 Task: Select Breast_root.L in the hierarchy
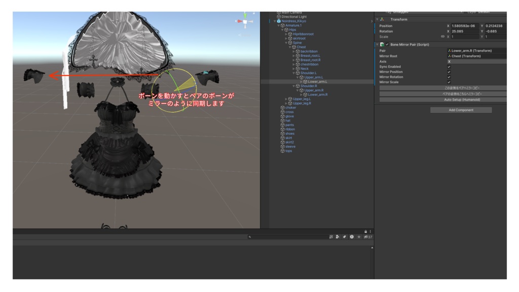(x=310, y=56)
